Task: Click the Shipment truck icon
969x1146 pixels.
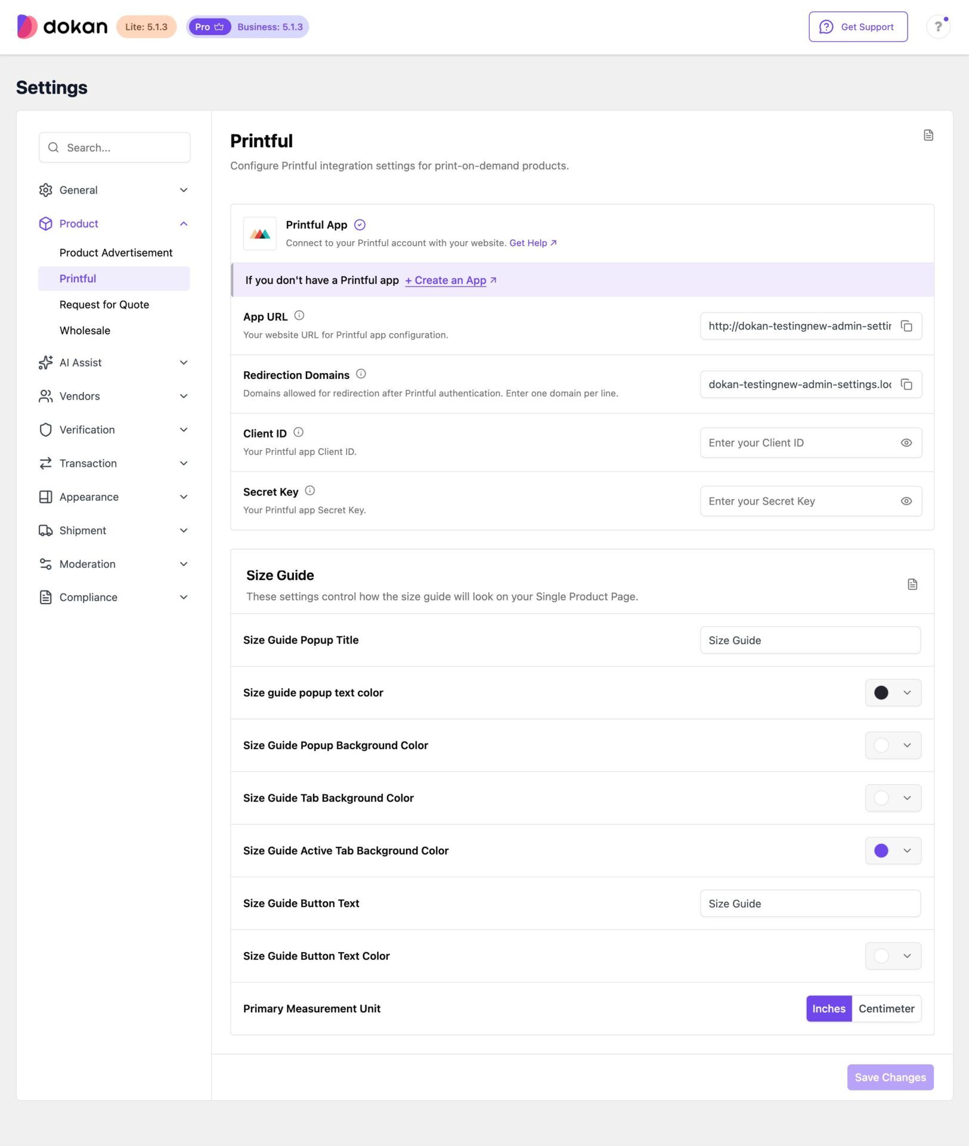Action: [46, 531]
